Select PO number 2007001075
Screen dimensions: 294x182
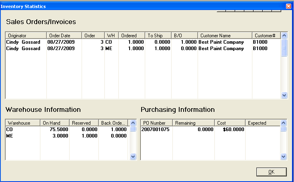point(157,129)
